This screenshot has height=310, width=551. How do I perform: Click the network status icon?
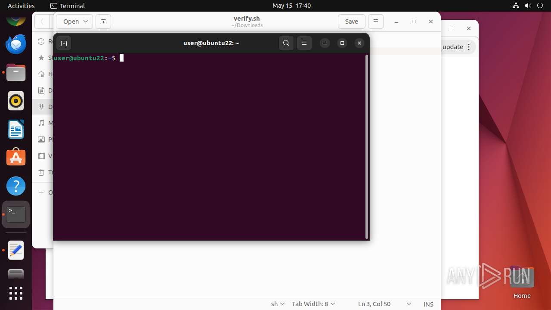click(x=516, y=6)
